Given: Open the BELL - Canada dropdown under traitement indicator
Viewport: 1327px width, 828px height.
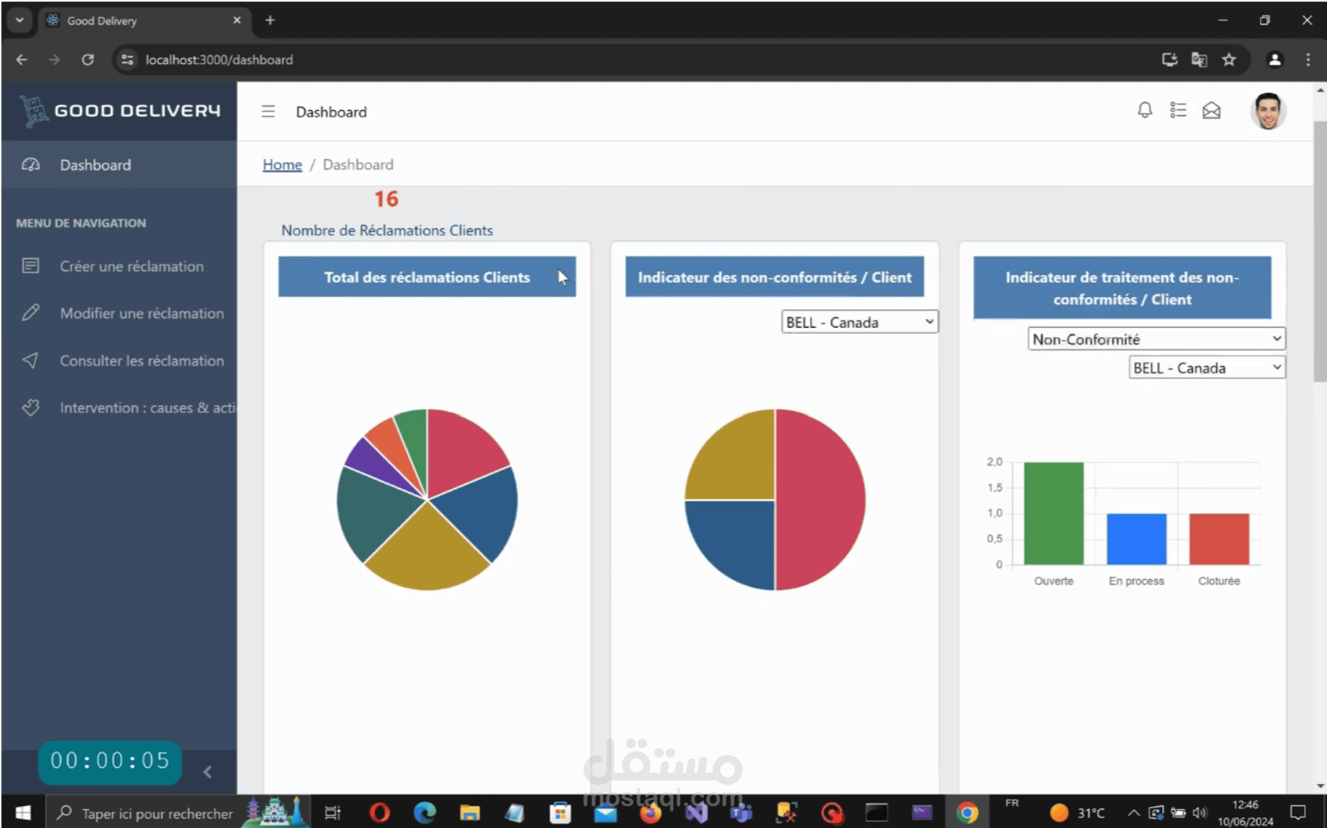Looking at the screenshot, I should 1206,367.
